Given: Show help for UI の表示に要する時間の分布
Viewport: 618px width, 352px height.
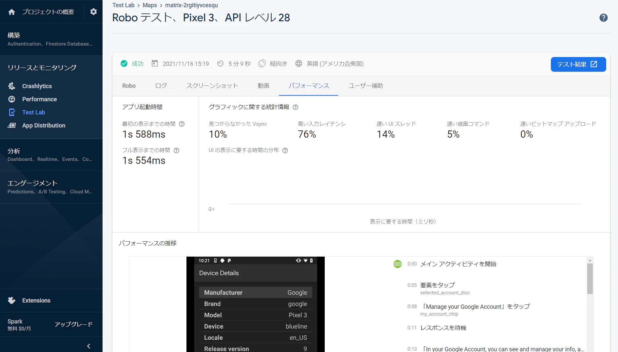Looking at the screenshot, I should [x=285, y=150].
